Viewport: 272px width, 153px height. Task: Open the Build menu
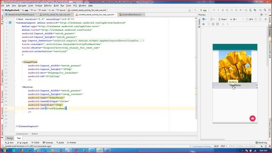tap(56, 6)
